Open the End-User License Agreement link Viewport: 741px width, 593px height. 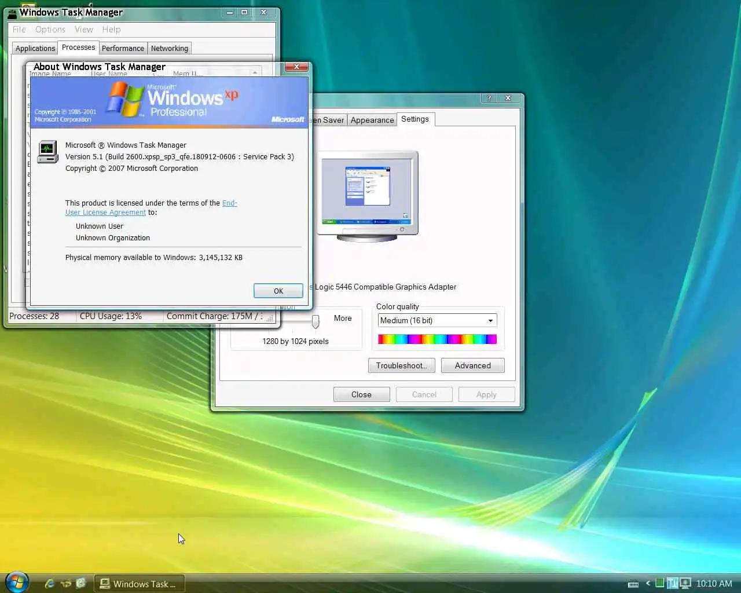click(x=151, y=207)
